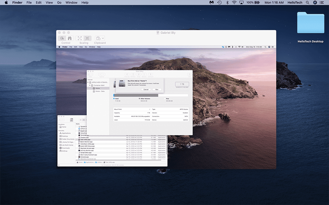Viewport: 329px width, 205px height.
Task: Open the Go menu in top menu bar
Action: pyautogui.click(x=59, y=3)
